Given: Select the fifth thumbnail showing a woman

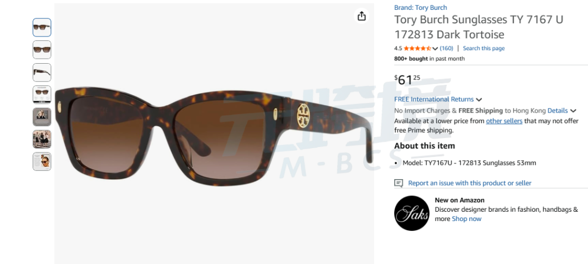Looking at the screenshot, I should (42, 117).
